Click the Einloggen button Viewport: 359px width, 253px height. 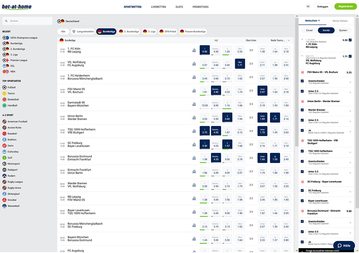[323, 6]
